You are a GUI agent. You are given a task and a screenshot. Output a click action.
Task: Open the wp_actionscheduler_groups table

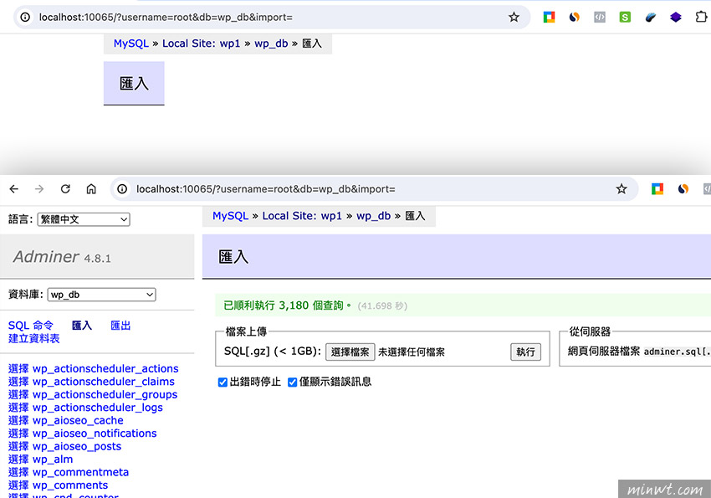(105, 394)
